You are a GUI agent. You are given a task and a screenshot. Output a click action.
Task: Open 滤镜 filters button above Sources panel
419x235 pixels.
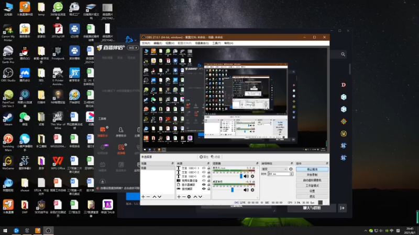[215, 157]
